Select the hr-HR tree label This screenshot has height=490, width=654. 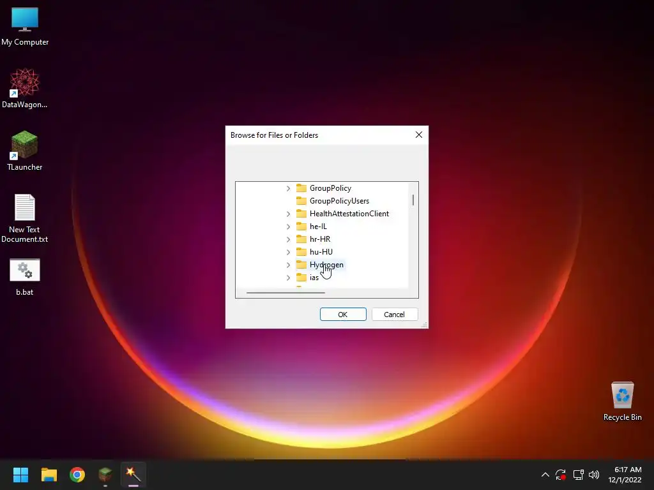[320, 239]
